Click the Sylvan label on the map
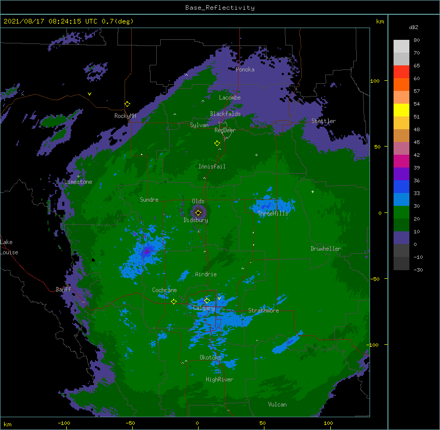 199,125
